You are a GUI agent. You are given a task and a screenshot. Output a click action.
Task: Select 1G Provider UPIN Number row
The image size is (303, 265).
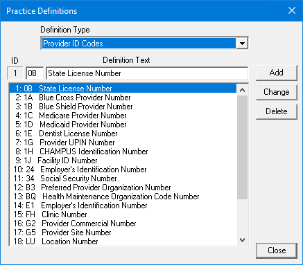[123, 143]
